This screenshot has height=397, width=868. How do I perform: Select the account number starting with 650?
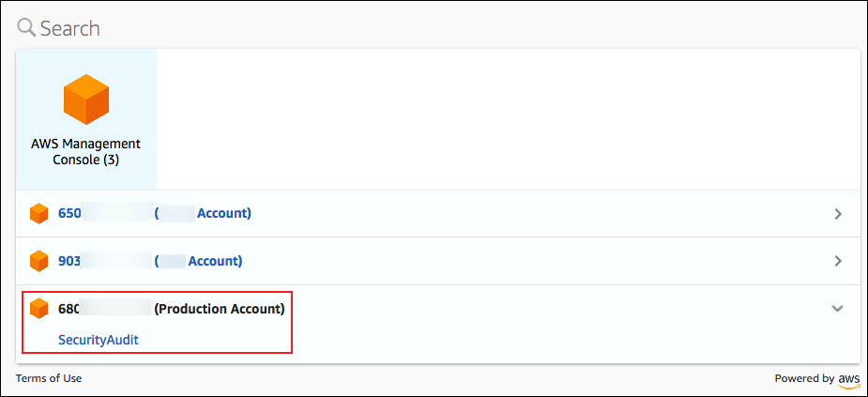(x=70, y=213)
